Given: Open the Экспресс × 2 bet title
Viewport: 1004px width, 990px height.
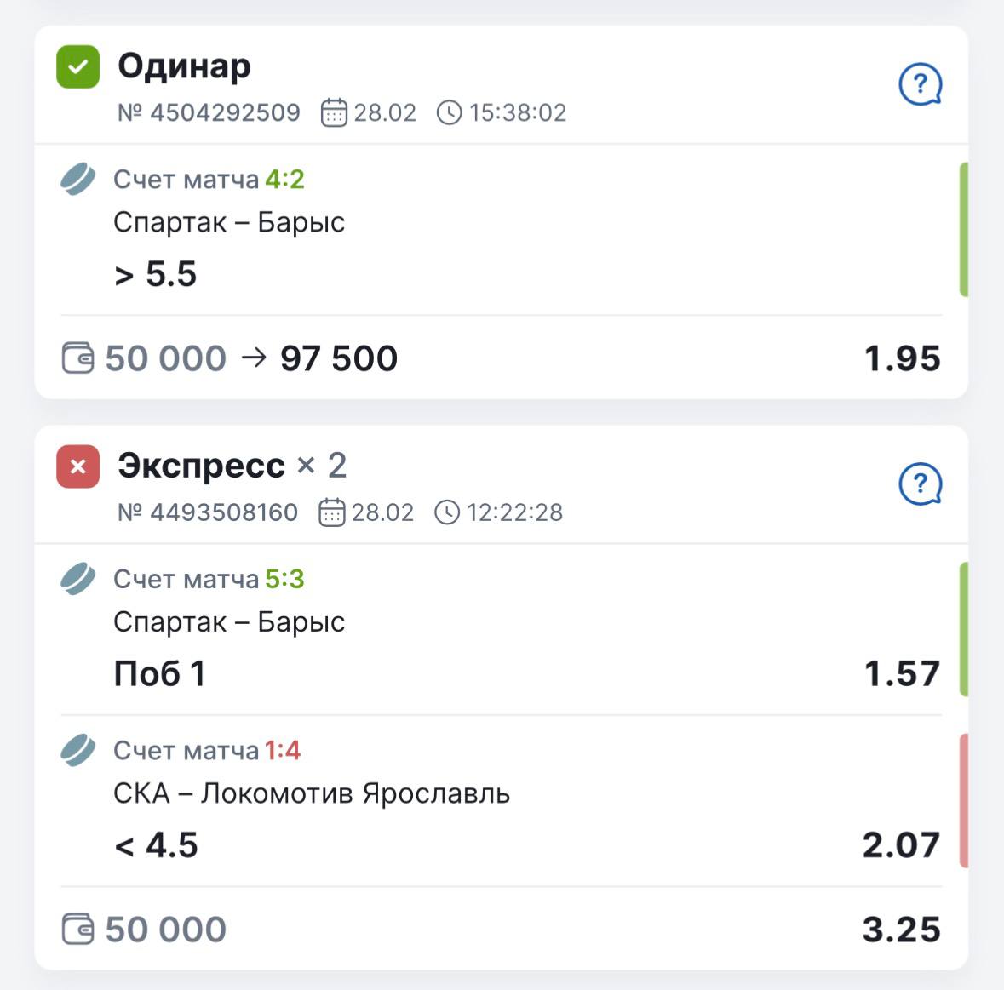Looking at the screenshot, I should [x=232, y=466].
